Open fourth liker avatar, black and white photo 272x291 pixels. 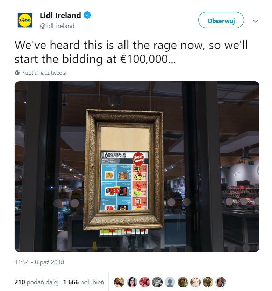(x=157, y=282)
